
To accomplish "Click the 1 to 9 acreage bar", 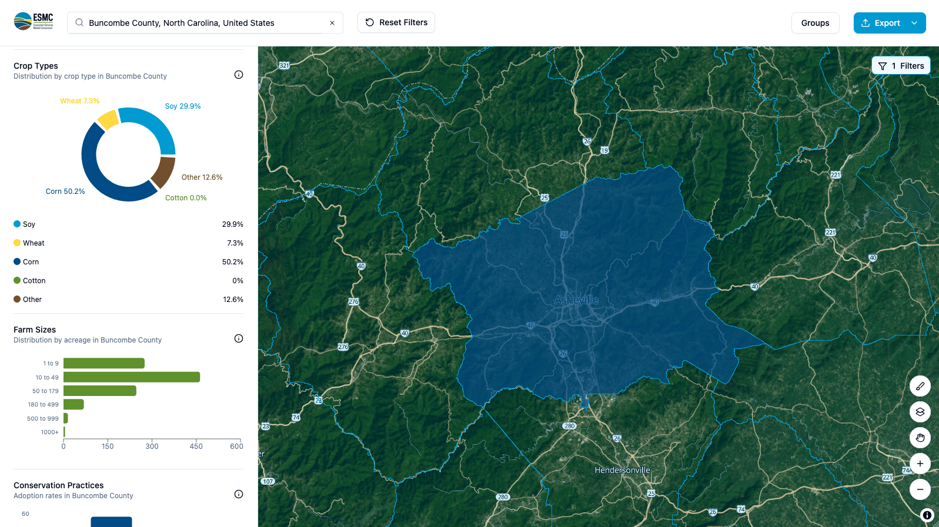I will pyautogui.click(x=104, y=363).
